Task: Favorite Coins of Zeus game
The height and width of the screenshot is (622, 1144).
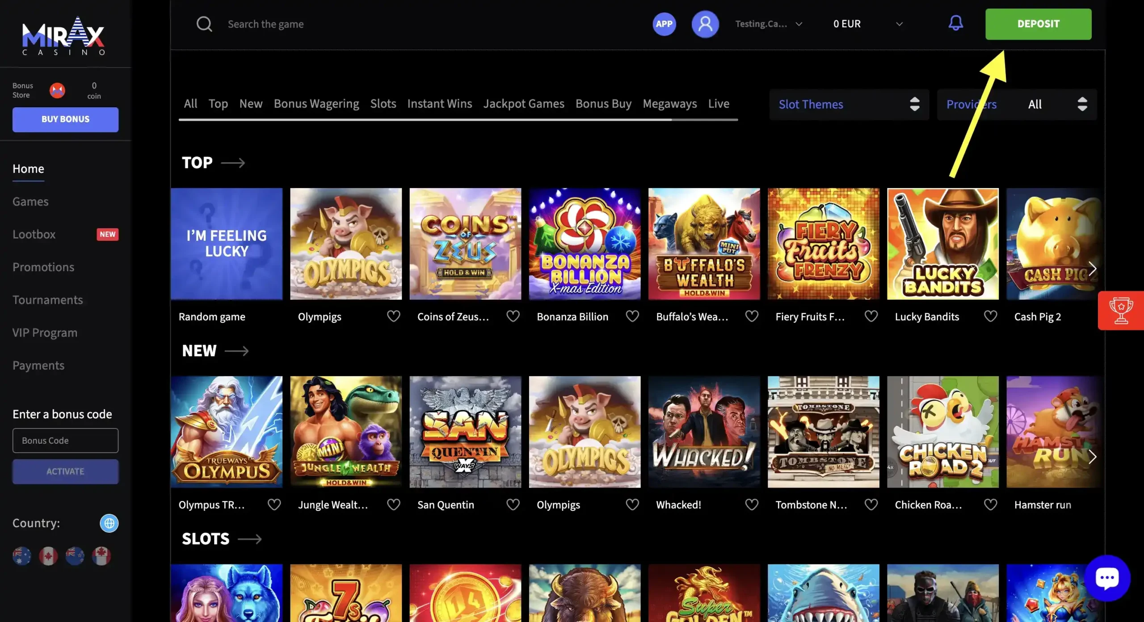Action: coord(513,316)
